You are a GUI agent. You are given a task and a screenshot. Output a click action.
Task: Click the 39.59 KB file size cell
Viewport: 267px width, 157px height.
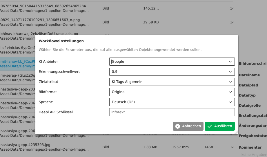(x=151, y=22)
